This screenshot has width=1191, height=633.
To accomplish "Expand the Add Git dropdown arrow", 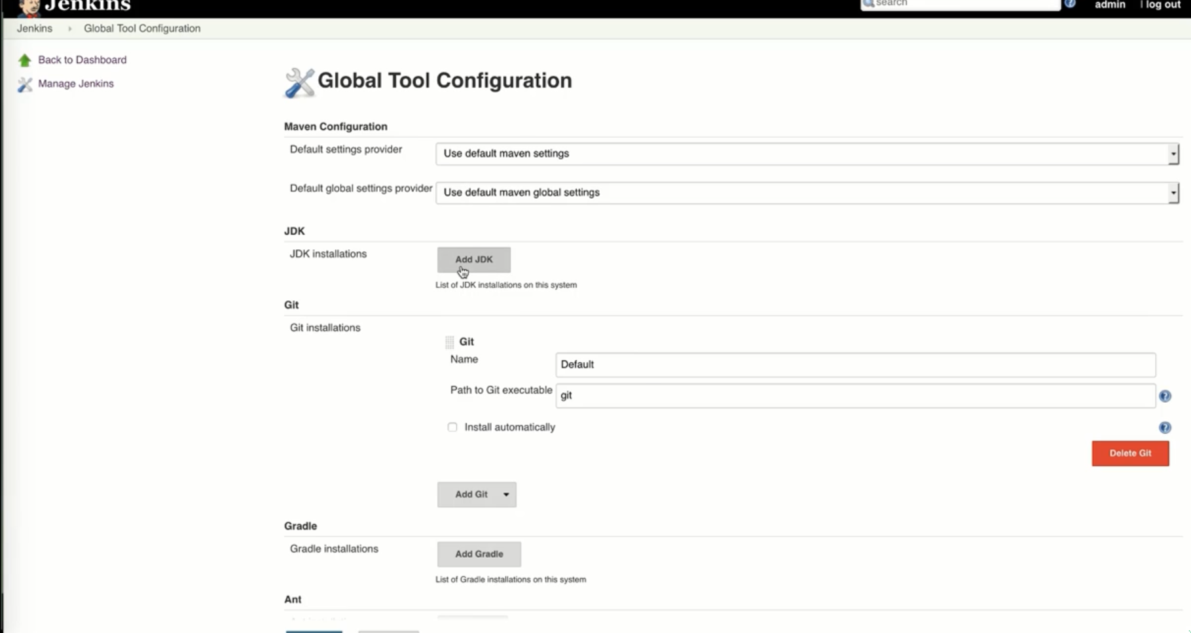I will pyautogui.click(x=506, y=494).
